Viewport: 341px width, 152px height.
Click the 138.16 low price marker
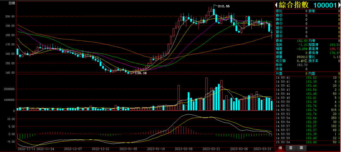[x=141, y=73]
